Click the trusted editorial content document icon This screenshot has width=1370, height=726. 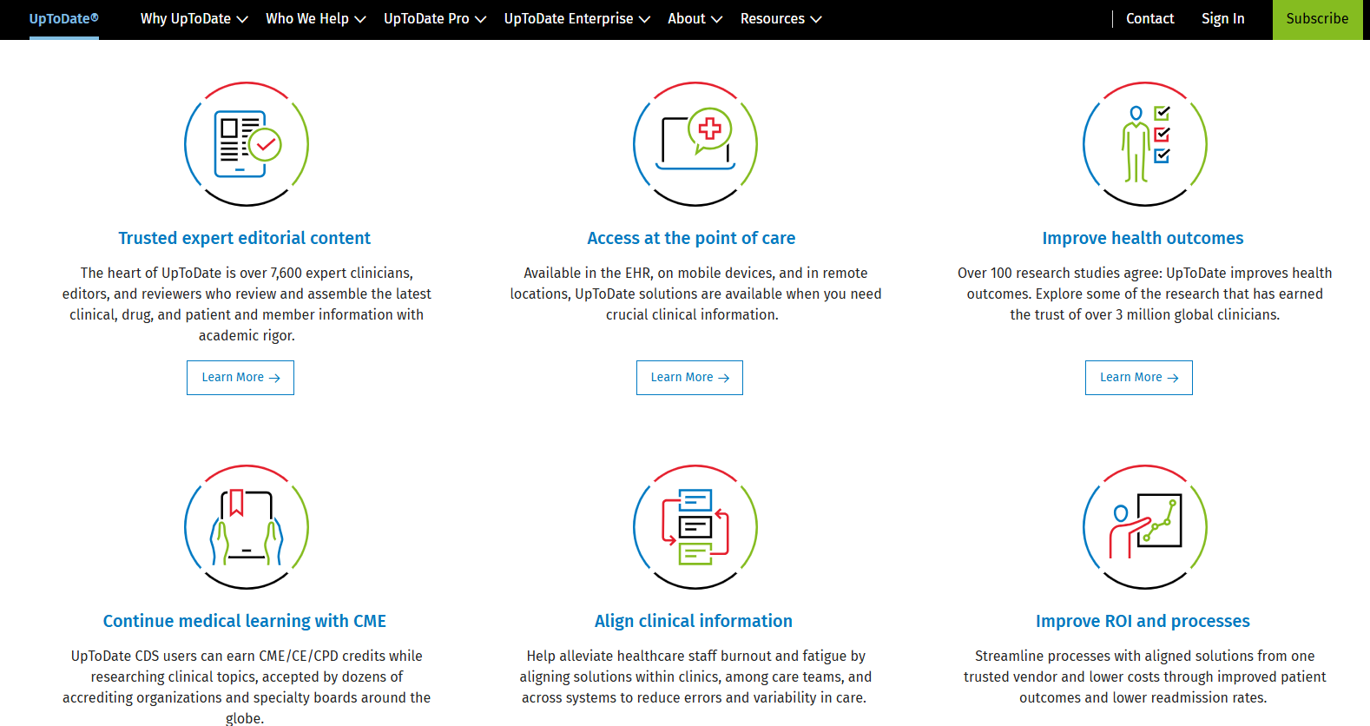tap(247, 144)
